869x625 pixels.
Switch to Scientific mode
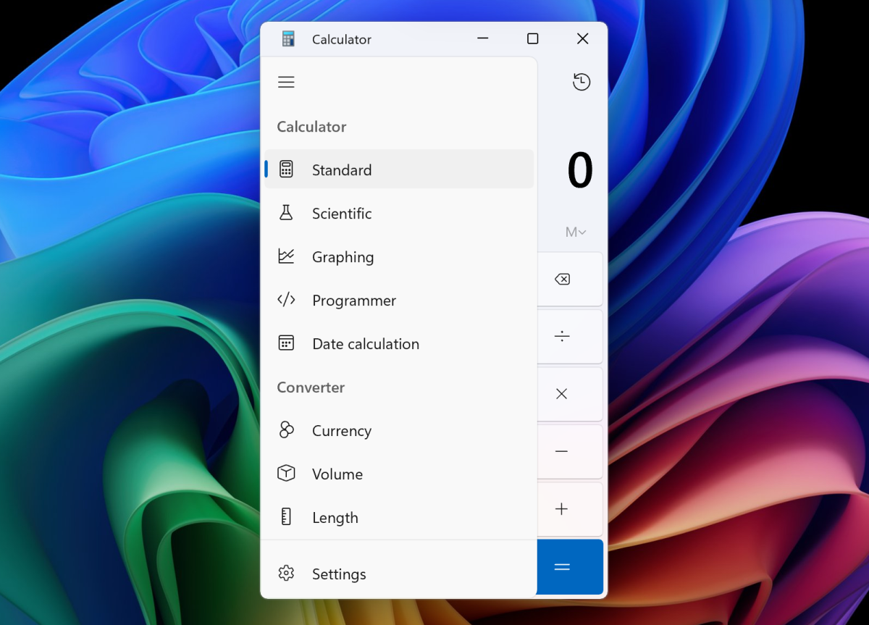coord(399,213)
